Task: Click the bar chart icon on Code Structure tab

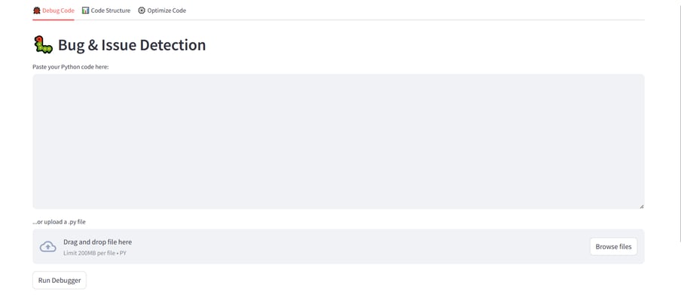Action: point(86,11)
